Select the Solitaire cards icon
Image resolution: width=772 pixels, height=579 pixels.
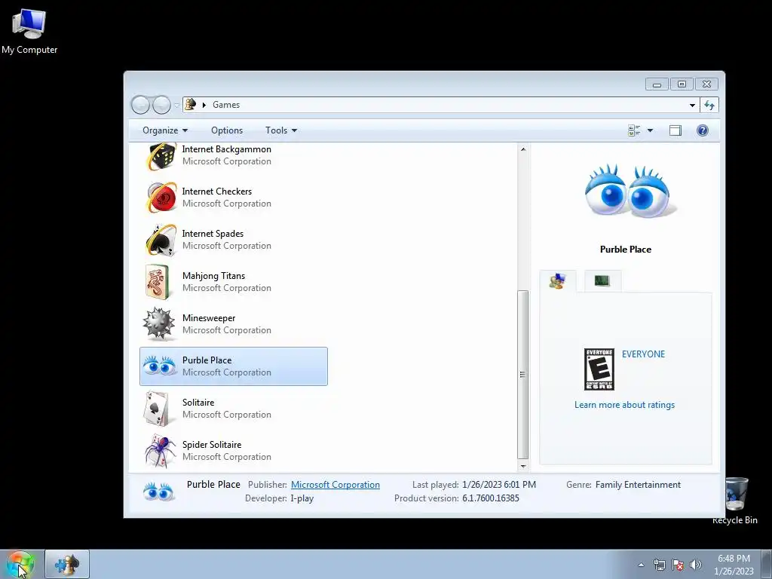pyautogui.click(x=157, y=409)
